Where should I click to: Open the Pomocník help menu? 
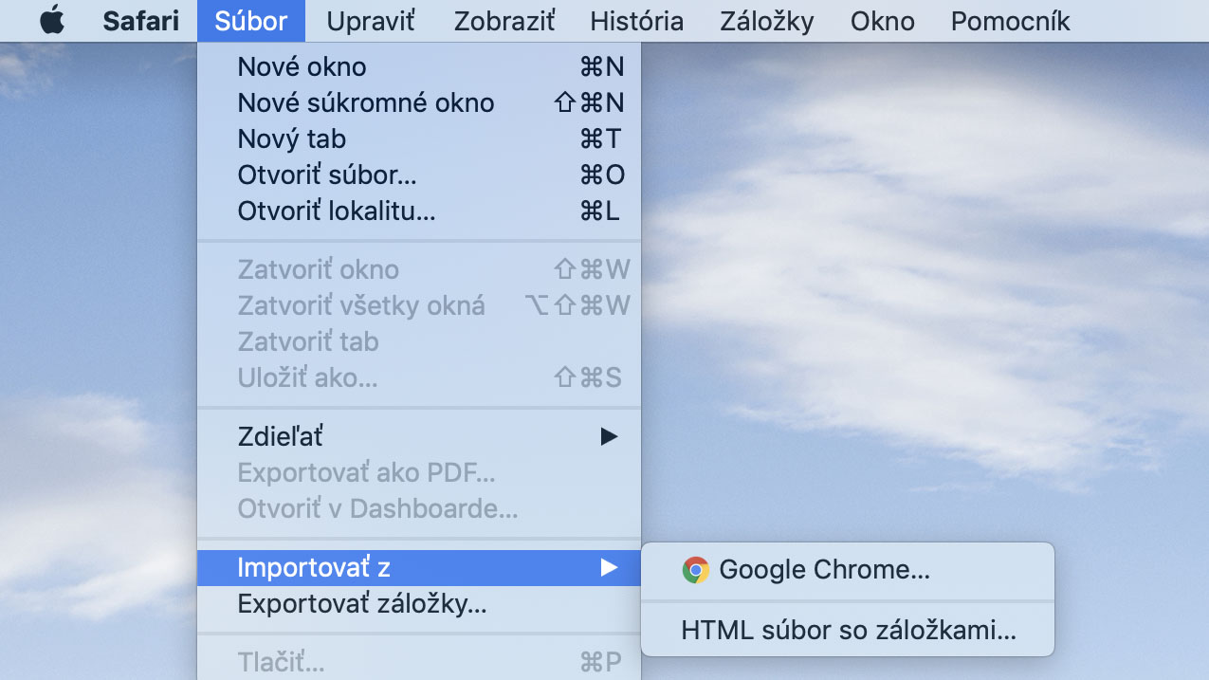[1010, 21]
